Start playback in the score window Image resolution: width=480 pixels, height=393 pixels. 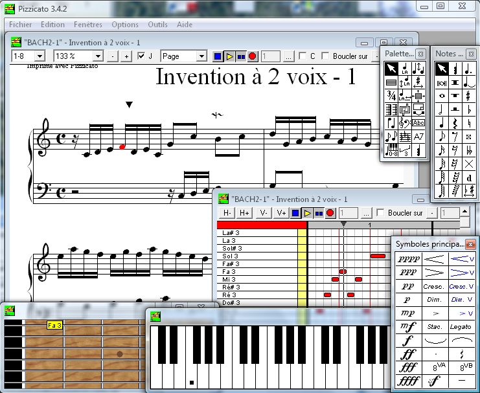pos(229,56)
